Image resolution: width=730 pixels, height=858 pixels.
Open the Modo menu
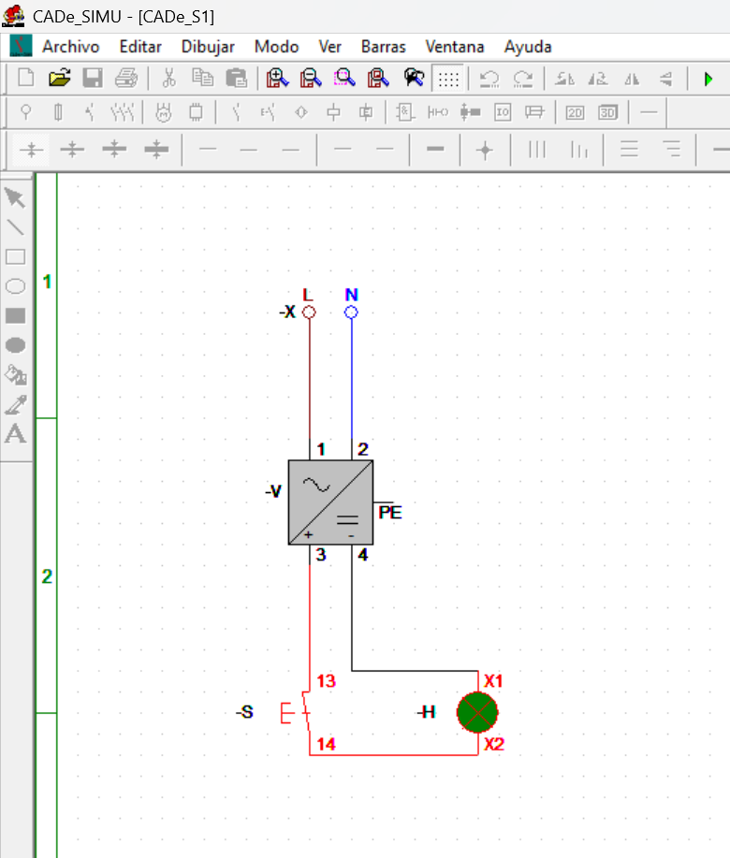tap(276, 47)
